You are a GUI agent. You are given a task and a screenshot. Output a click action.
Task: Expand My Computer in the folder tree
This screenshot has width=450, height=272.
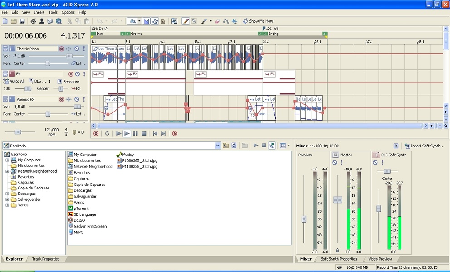click(7, 160)
